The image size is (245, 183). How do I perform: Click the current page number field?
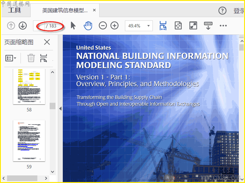click(x=39, y=26)
